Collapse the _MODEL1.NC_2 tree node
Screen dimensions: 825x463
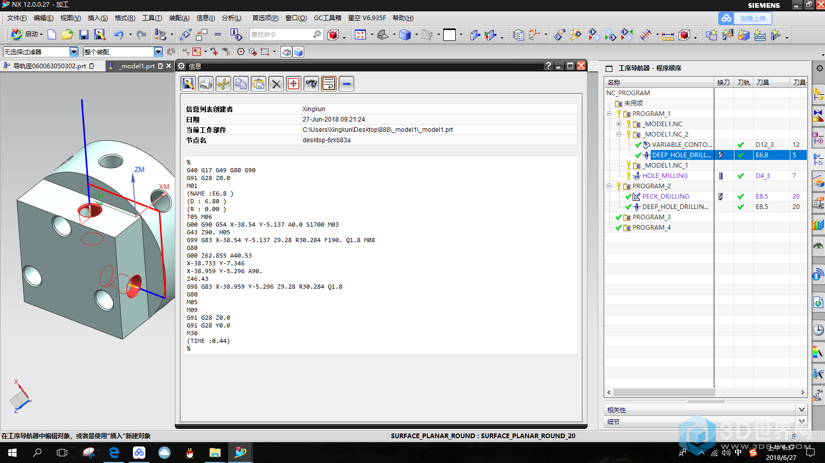tap(619, 134)
